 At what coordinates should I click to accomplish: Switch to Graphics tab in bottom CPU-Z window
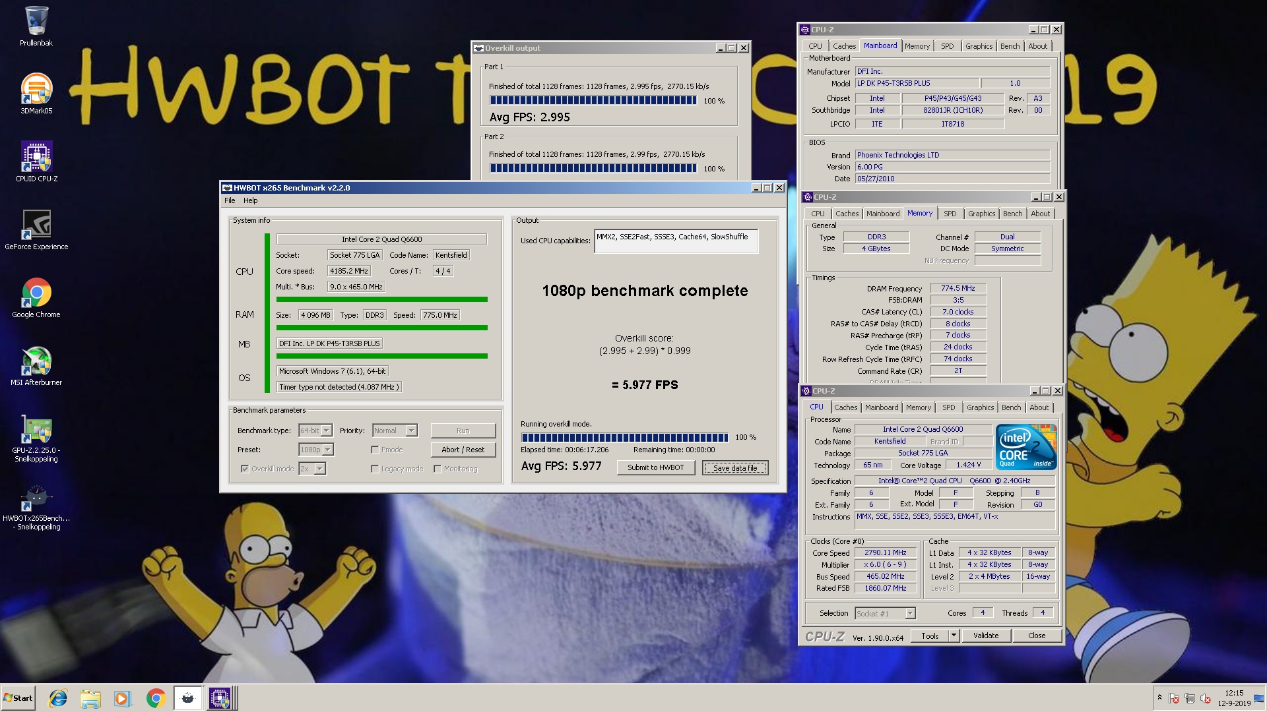pos(980,407)
